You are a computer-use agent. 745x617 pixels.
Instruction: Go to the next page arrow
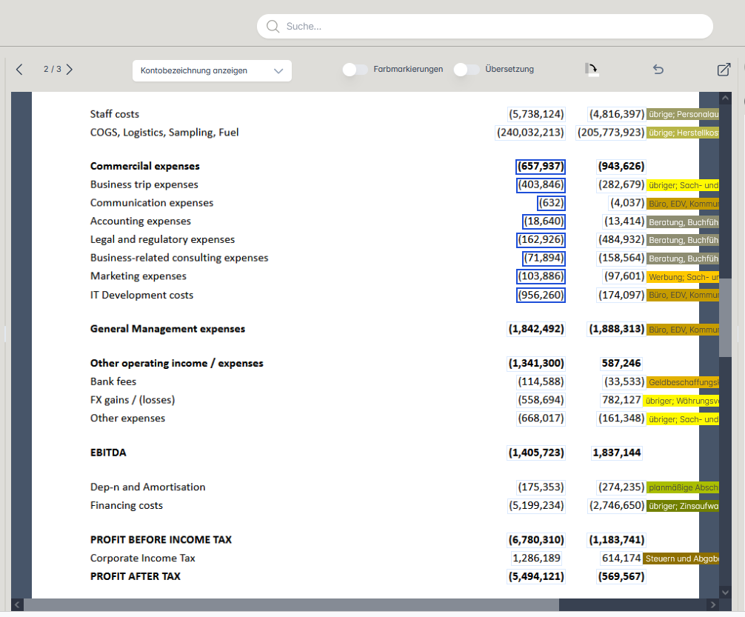point(70,70)
